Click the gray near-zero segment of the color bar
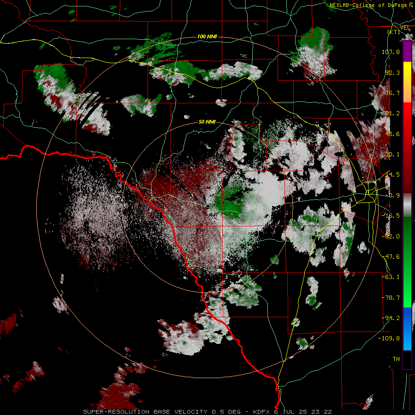 point(407,205)
